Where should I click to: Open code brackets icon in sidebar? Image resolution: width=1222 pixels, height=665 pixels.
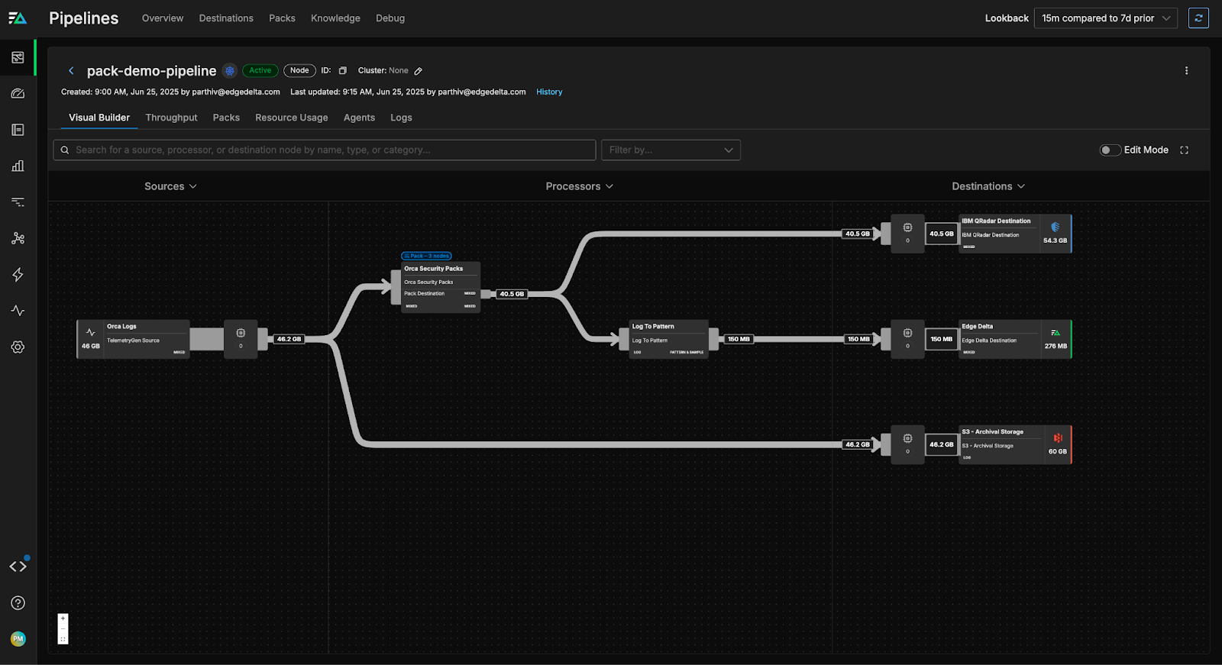point(18,567)
